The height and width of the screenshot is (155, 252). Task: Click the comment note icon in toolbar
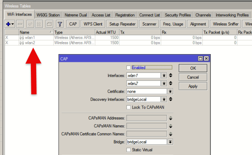coord(49,24)
